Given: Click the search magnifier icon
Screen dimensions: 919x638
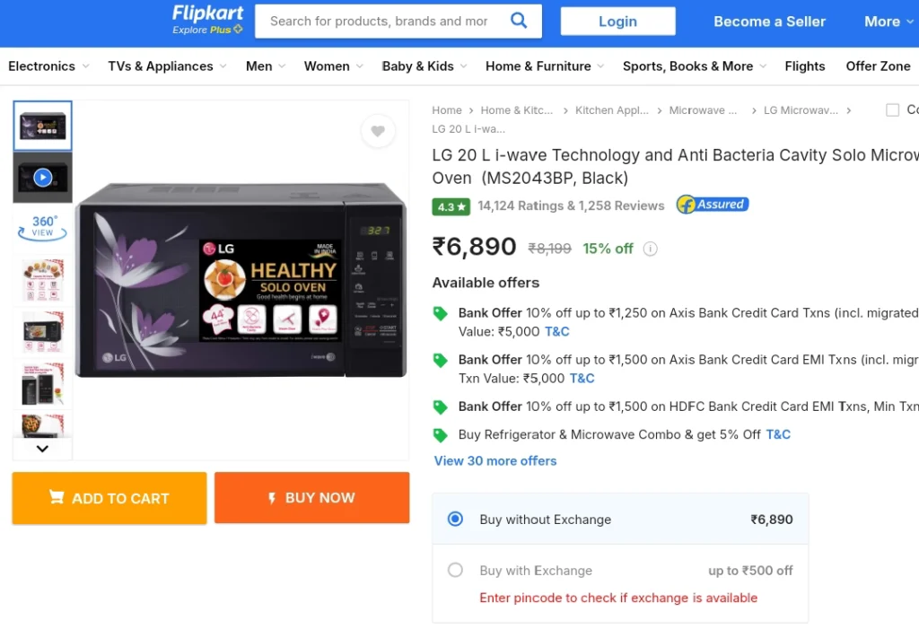Looking at the screenshot, I should [x=519, y=22].
